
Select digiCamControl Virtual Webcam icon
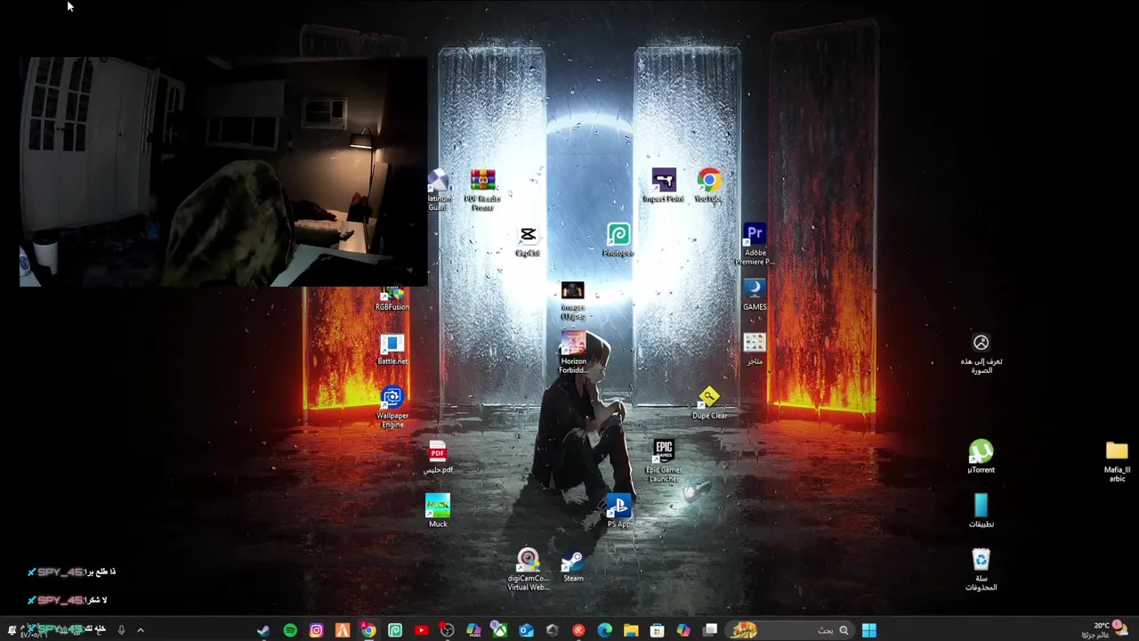[x=528, y=569]
